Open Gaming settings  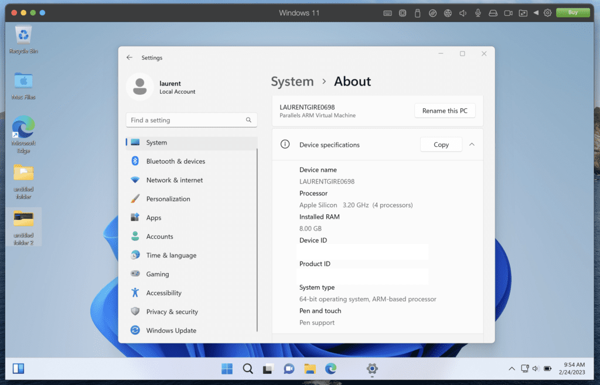coord(192,274)
